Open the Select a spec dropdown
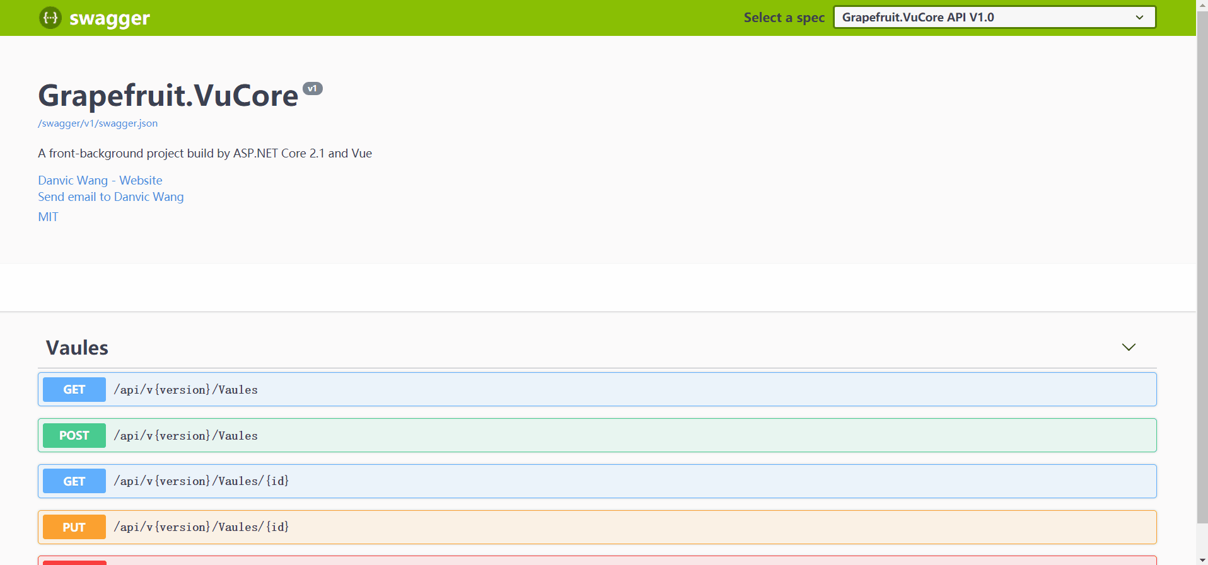 (x=994, y=17)
